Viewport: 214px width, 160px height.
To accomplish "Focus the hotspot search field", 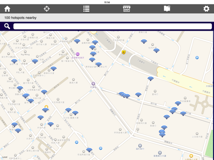I will point(112,26).
